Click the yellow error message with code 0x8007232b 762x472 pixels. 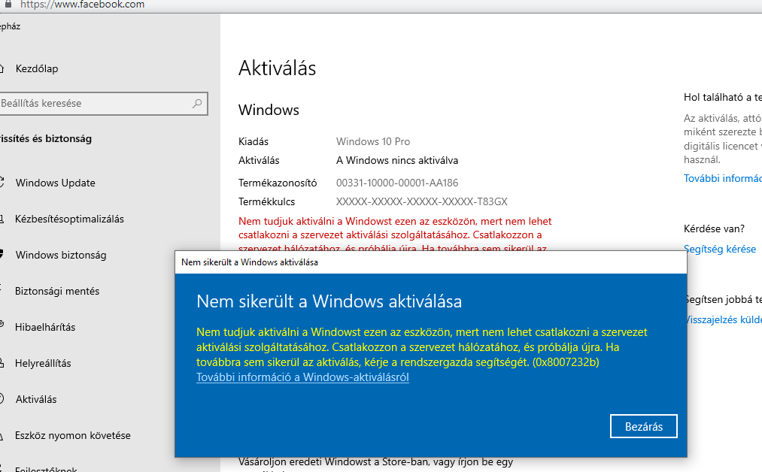tap(422, 347)
